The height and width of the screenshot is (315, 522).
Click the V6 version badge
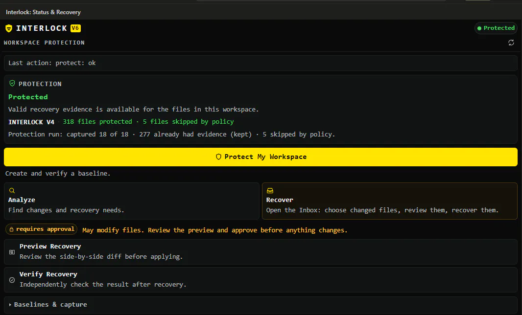tap(75, 28)
